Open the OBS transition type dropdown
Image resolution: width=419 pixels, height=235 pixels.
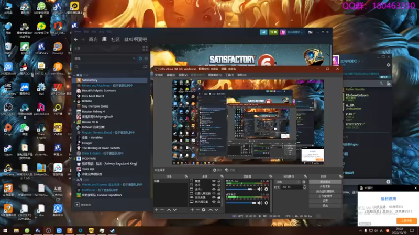point(287,182)
